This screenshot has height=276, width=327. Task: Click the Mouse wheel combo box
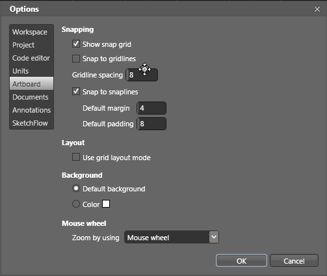point(172,237)
